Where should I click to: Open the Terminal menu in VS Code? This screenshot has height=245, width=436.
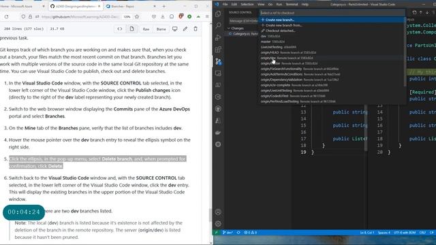(x=292, y=5)
